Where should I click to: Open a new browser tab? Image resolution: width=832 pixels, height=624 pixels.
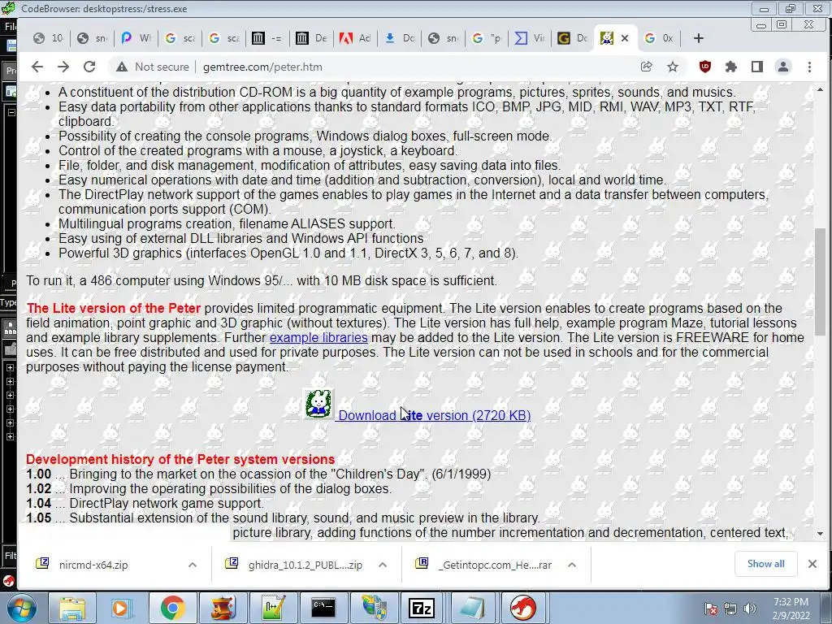pos(698,38)
